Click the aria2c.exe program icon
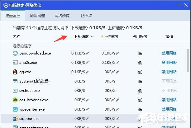Screen dimensions: 191x128 (x=15, y=63)
